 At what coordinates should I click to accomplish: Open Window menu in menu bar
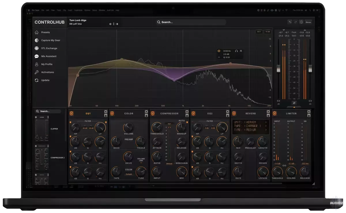tap(102, 10)
